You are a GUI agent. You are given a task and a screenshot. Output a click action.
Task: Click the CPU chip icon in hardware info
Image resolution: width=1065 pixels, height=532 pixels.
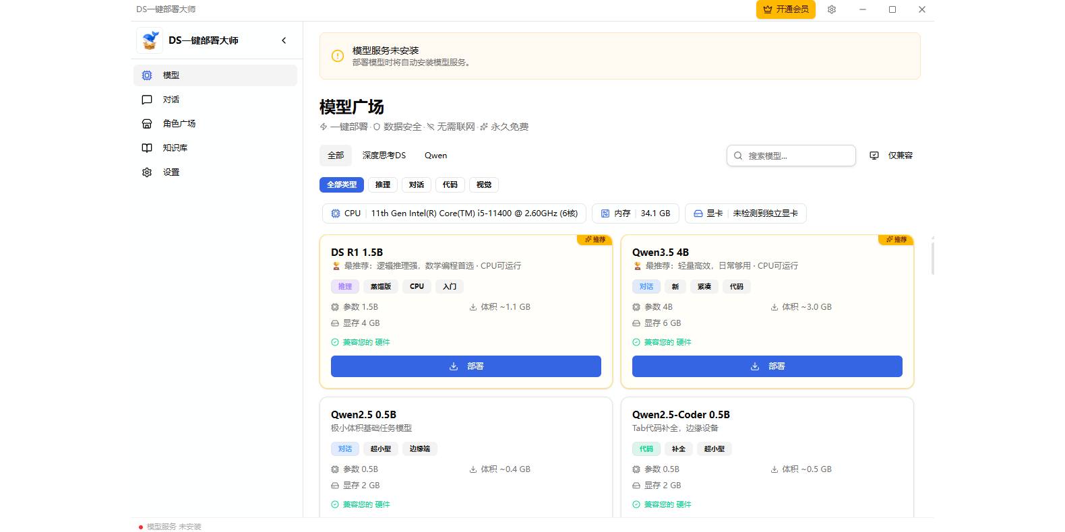pos(336,213)
